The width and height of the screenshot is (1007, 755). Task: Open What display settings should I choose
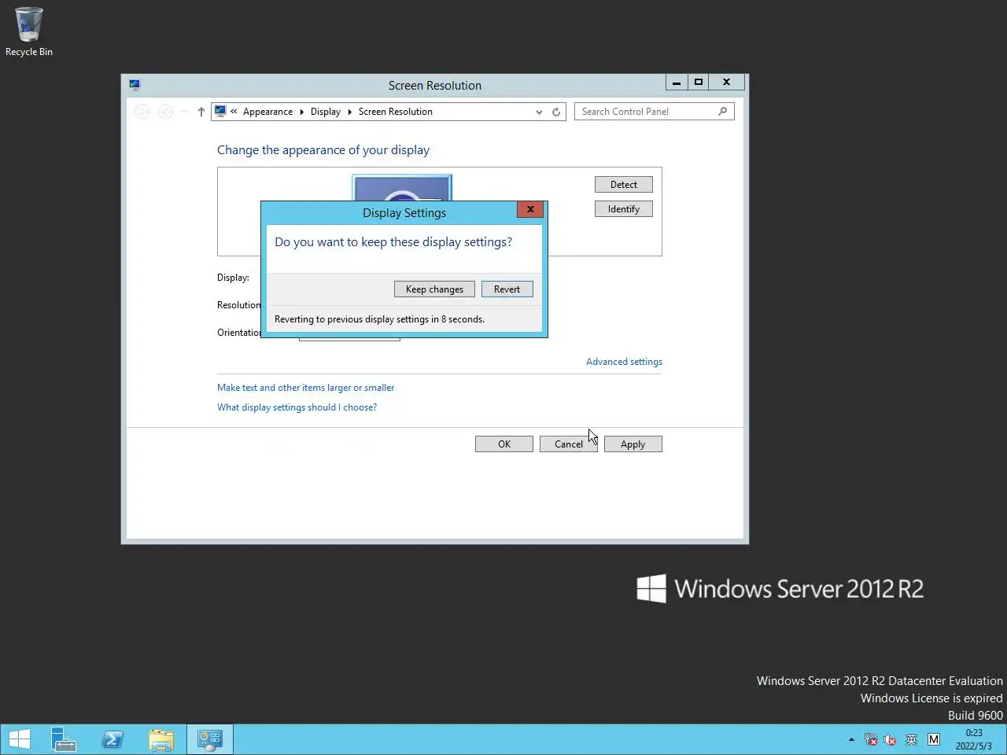[x=297, y=407]
